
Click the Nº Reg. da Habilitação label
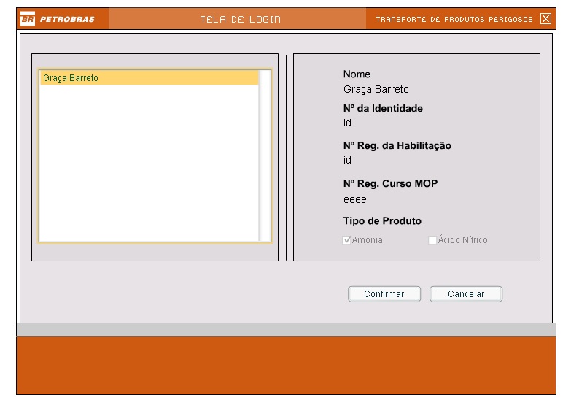click(397, 146)
